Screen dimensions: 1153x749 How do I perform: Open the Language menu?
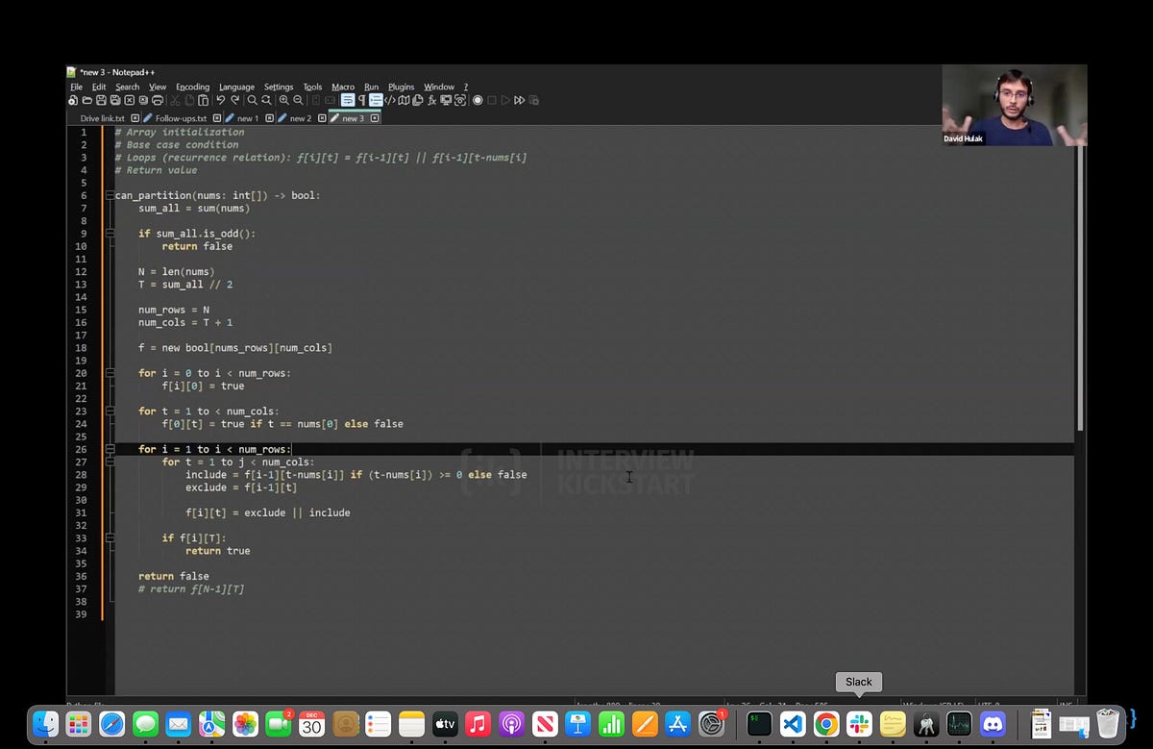coord(236,86)
